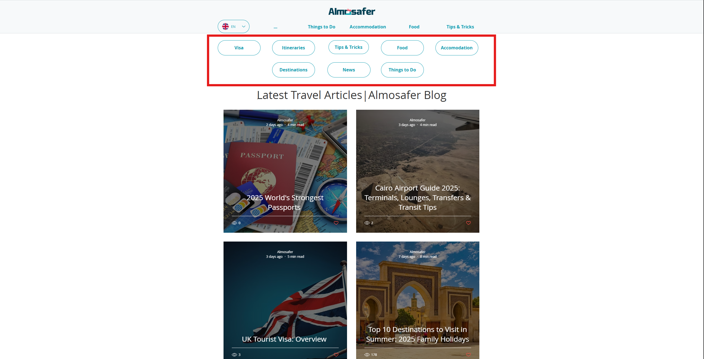Select the Visa category button

[x=239, y=48]
